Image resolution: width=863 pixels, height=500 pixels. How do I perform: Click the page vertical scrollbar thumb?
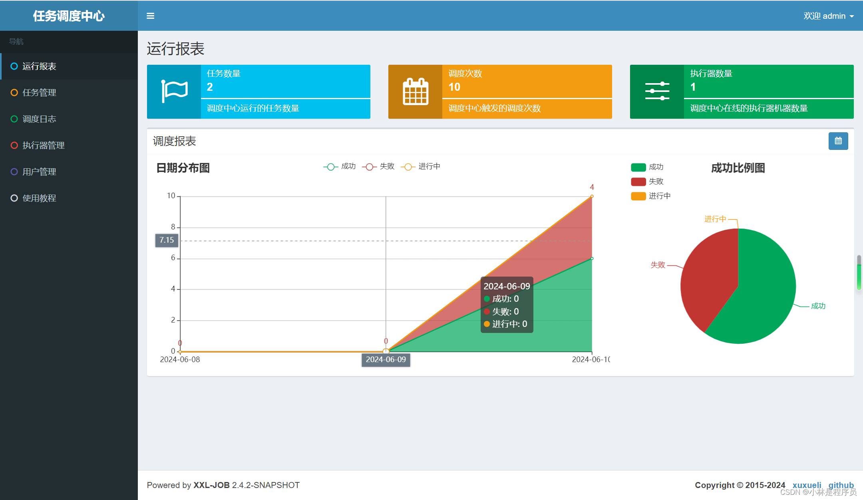(x=859, y=273)
